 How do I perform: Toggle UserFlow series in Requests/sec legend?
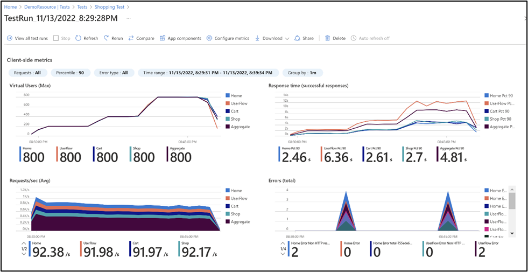pyautogui.click(x=237, y=198)
